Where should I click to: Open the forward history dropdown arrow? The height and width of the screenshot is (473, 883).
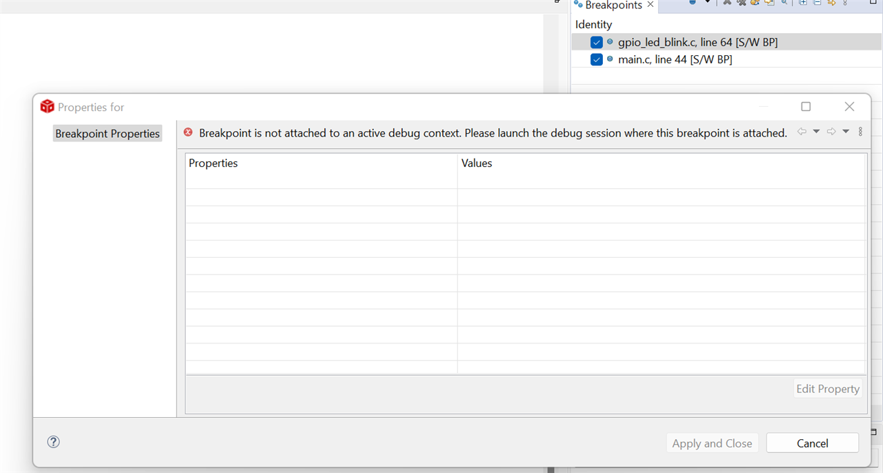click(x=846, y=132)
